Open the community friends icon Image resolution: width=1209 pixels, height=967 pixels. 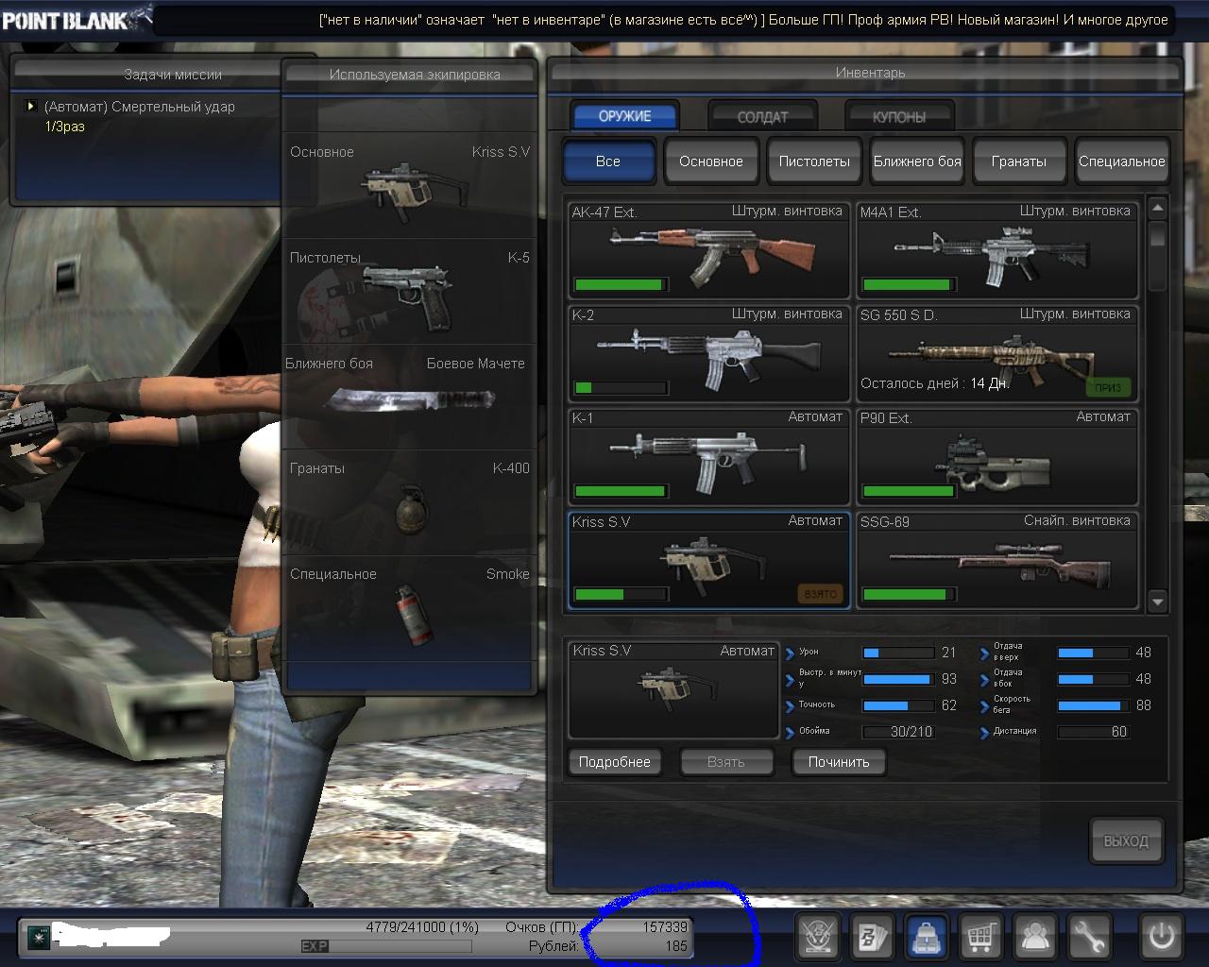pyautogui.click(x=1036, y=937)
